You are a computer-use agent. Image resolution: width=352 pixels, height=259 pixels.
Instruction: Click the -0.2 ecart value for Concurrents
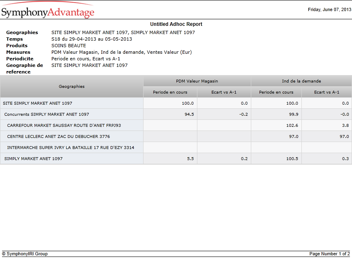coord(243,114)
